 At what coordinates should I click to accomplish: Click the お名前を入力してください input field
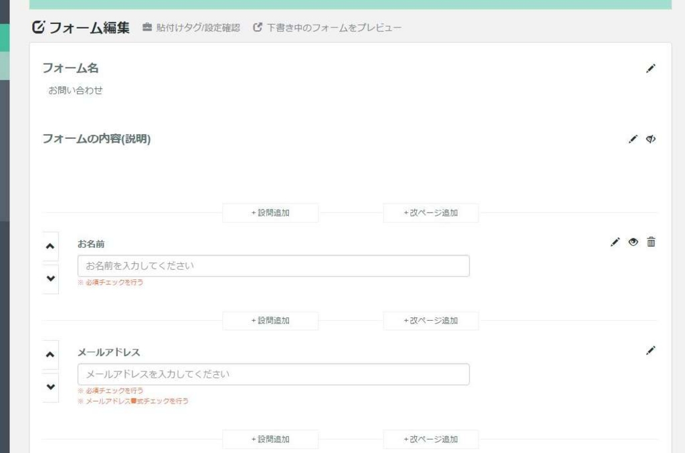click(x=274, y=265)
